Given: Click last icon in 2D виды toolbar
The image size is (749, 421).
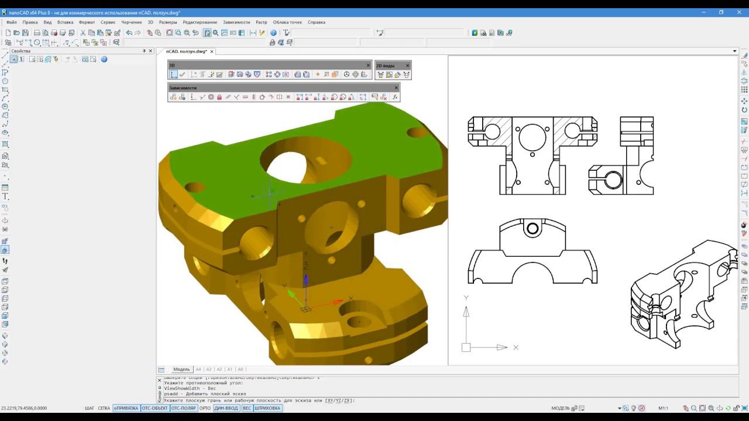Looking at the screenshot, I should coord(406,74).
